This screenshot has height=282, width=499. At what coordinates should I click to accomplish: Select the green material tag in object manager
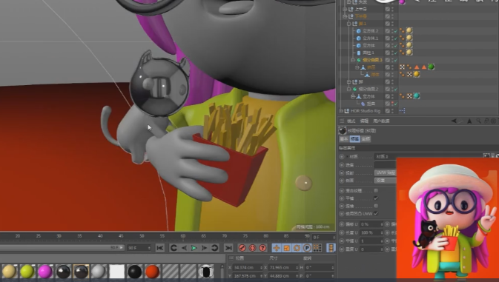(x=431, y=67)
